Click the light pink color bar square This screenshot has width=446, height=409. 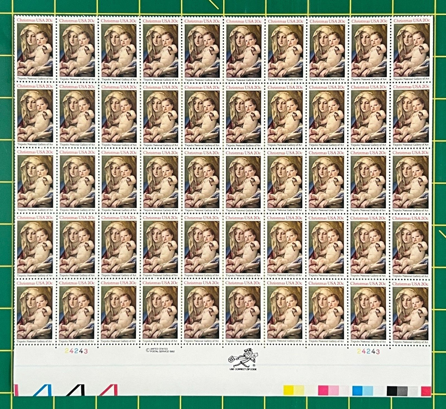click(x=334, y=391)
